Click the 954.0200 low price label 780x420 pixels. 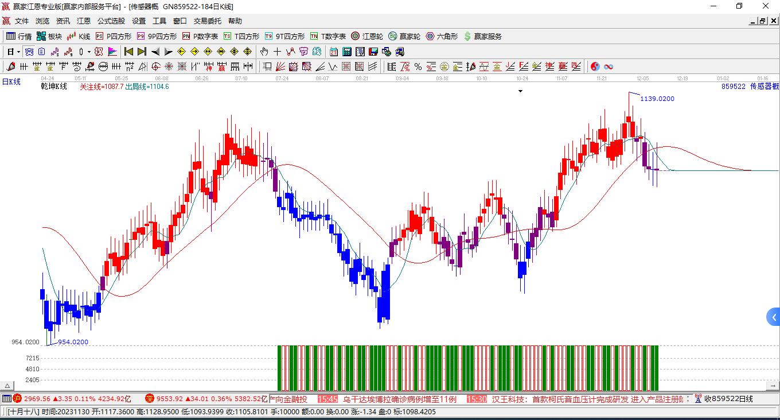tap(73, 342)
